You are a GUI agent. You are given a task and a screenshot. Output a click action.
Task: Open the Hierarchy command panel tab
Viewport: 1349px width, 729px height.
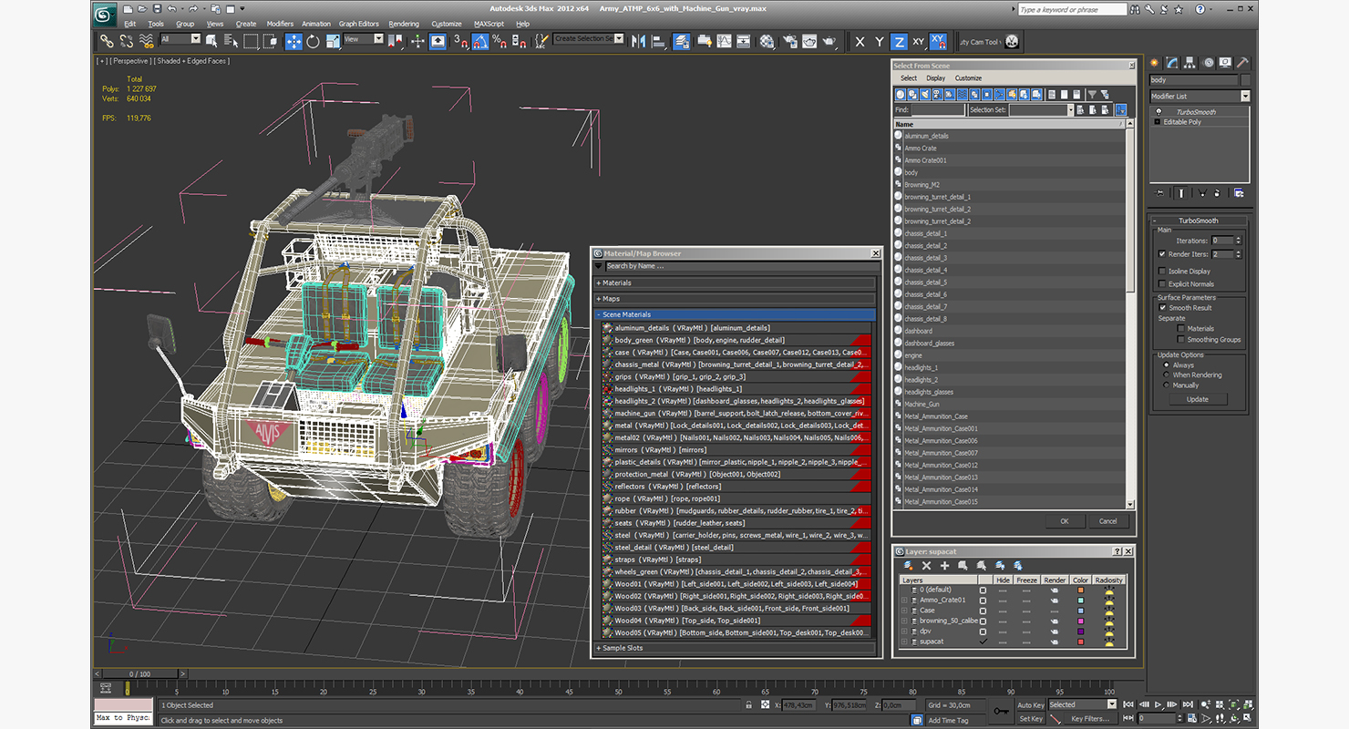click(1189, 63)
